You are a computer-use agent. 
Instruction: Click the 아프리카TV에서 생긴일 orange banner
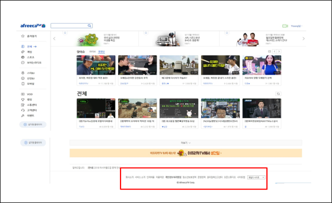click(x=186, y=153)
